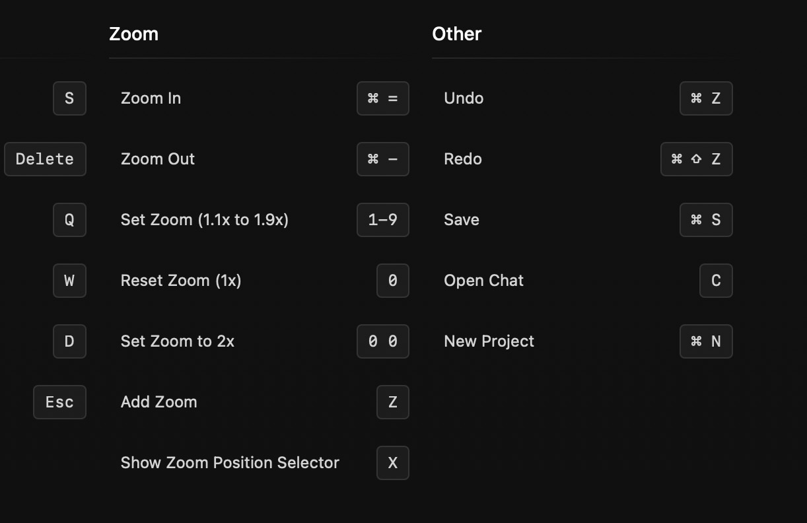Click the Open Chat shortcut label
This screenshot has width=807, height=523.
483,281
